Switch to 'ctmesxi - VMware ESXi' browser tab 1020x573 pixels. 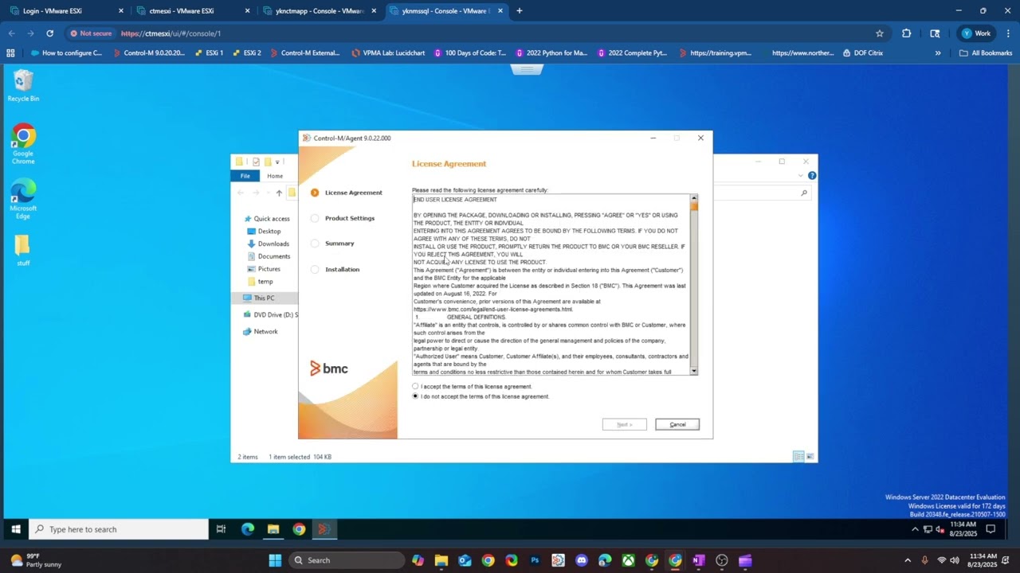click(194, 11)
